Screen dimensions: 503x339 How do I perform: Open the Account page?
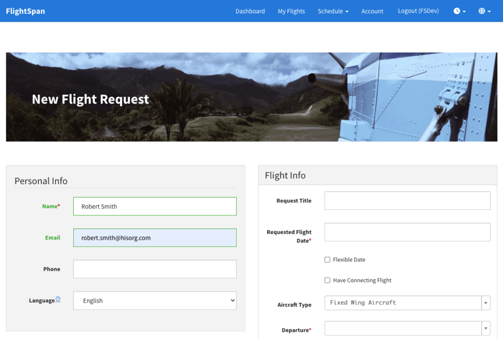point(372,11)
